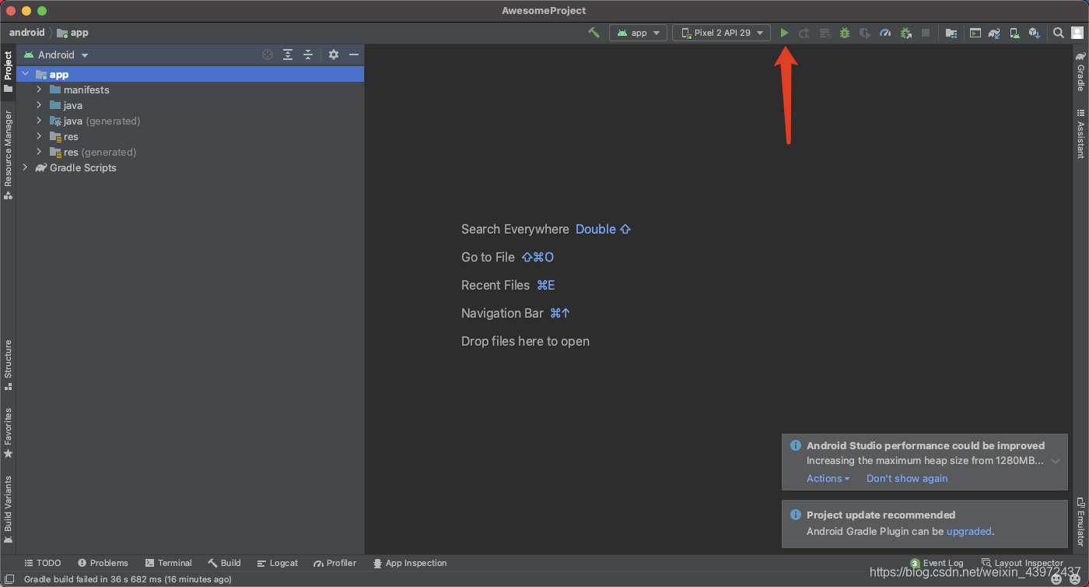Open Project panel gear options
The height and width of the screenshot is (587, 1089).
point(334,54)
